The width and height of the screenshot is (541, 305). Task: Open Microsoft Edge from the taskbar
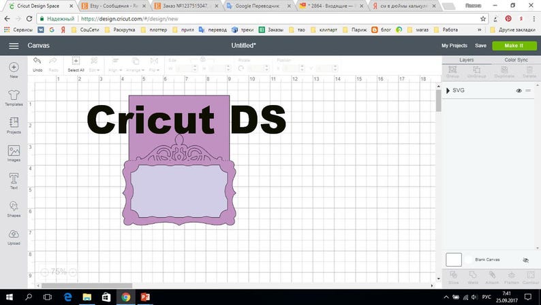[67, 297]
